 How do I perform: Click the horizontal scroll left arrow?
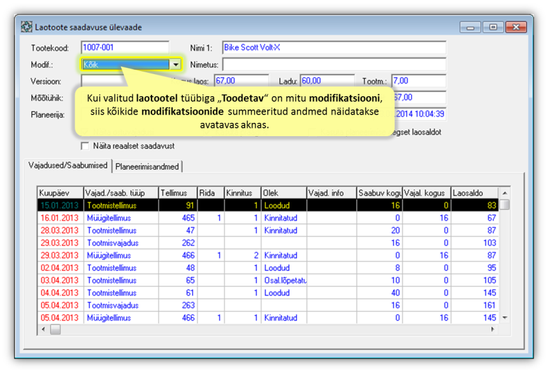click(x=43, y=329)
